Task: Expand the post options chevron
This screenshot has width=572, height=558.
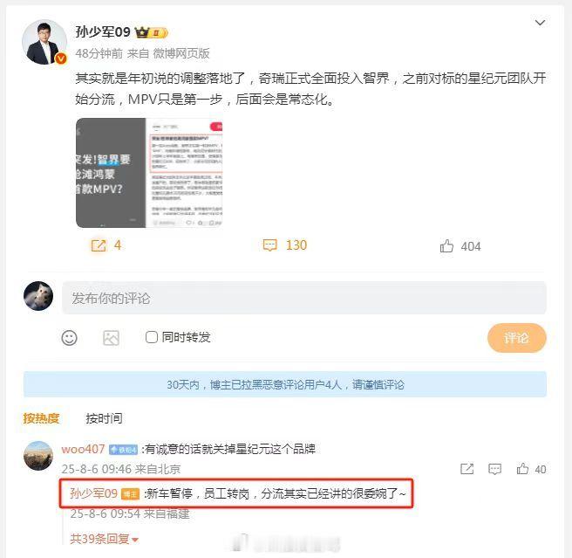Action: (540, 23)
